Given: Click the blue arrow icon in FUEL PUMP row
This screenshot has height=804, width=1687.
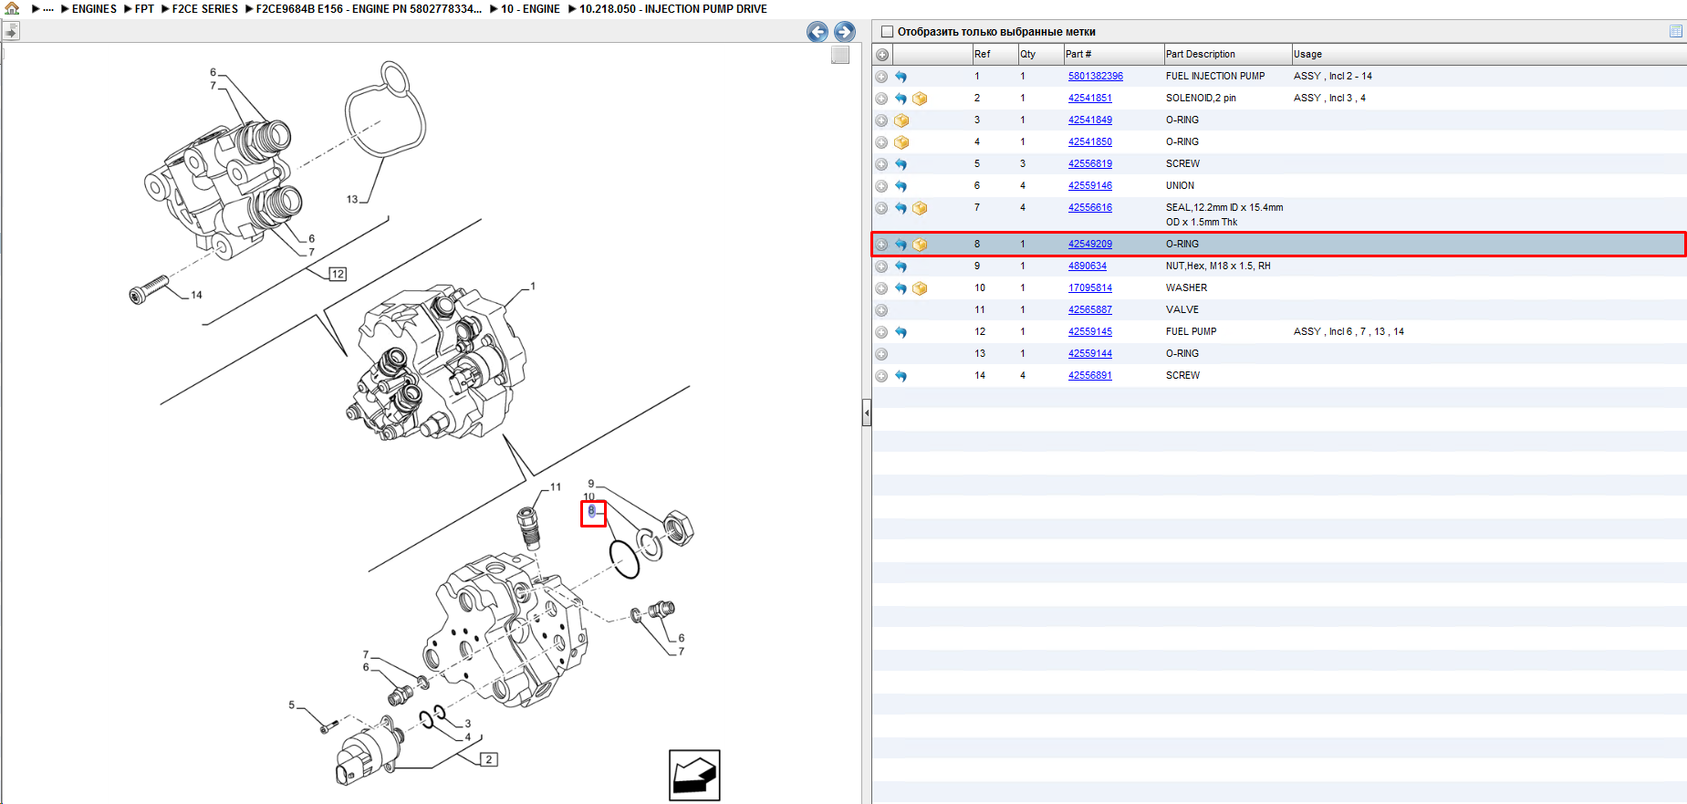Looking at the screenshot, I should pyautogui.click(x=901, y=332).
